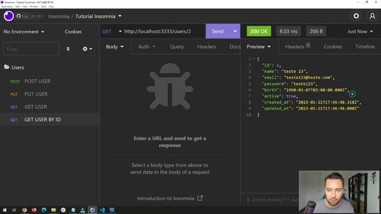Open the No Environment dropdown
This screenshot has height=214, width=381.
pos(24,32)
